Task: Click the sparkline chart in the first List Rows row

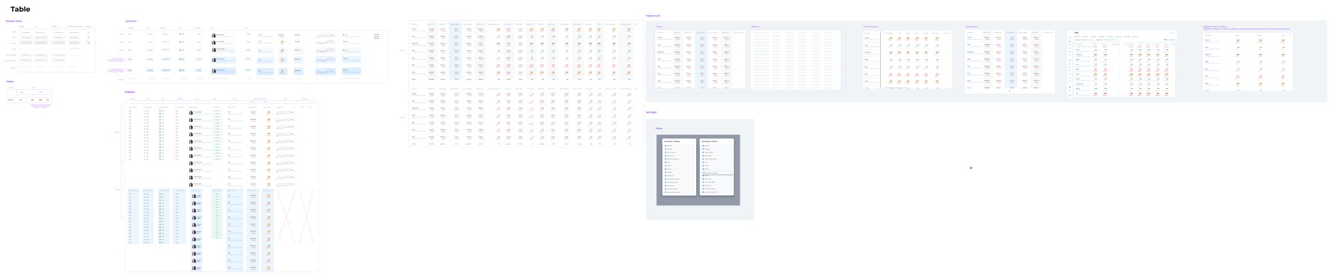Action: tap(326, 36)
